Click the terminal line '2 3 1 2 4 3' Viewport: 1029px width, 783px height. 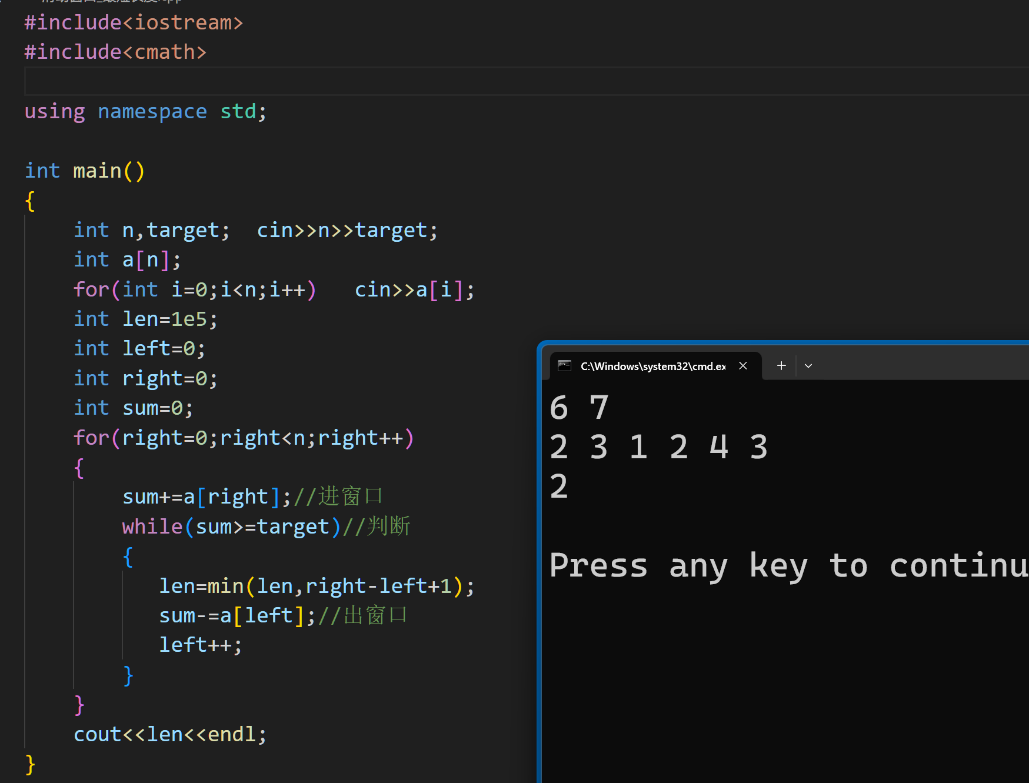[659, 447]
